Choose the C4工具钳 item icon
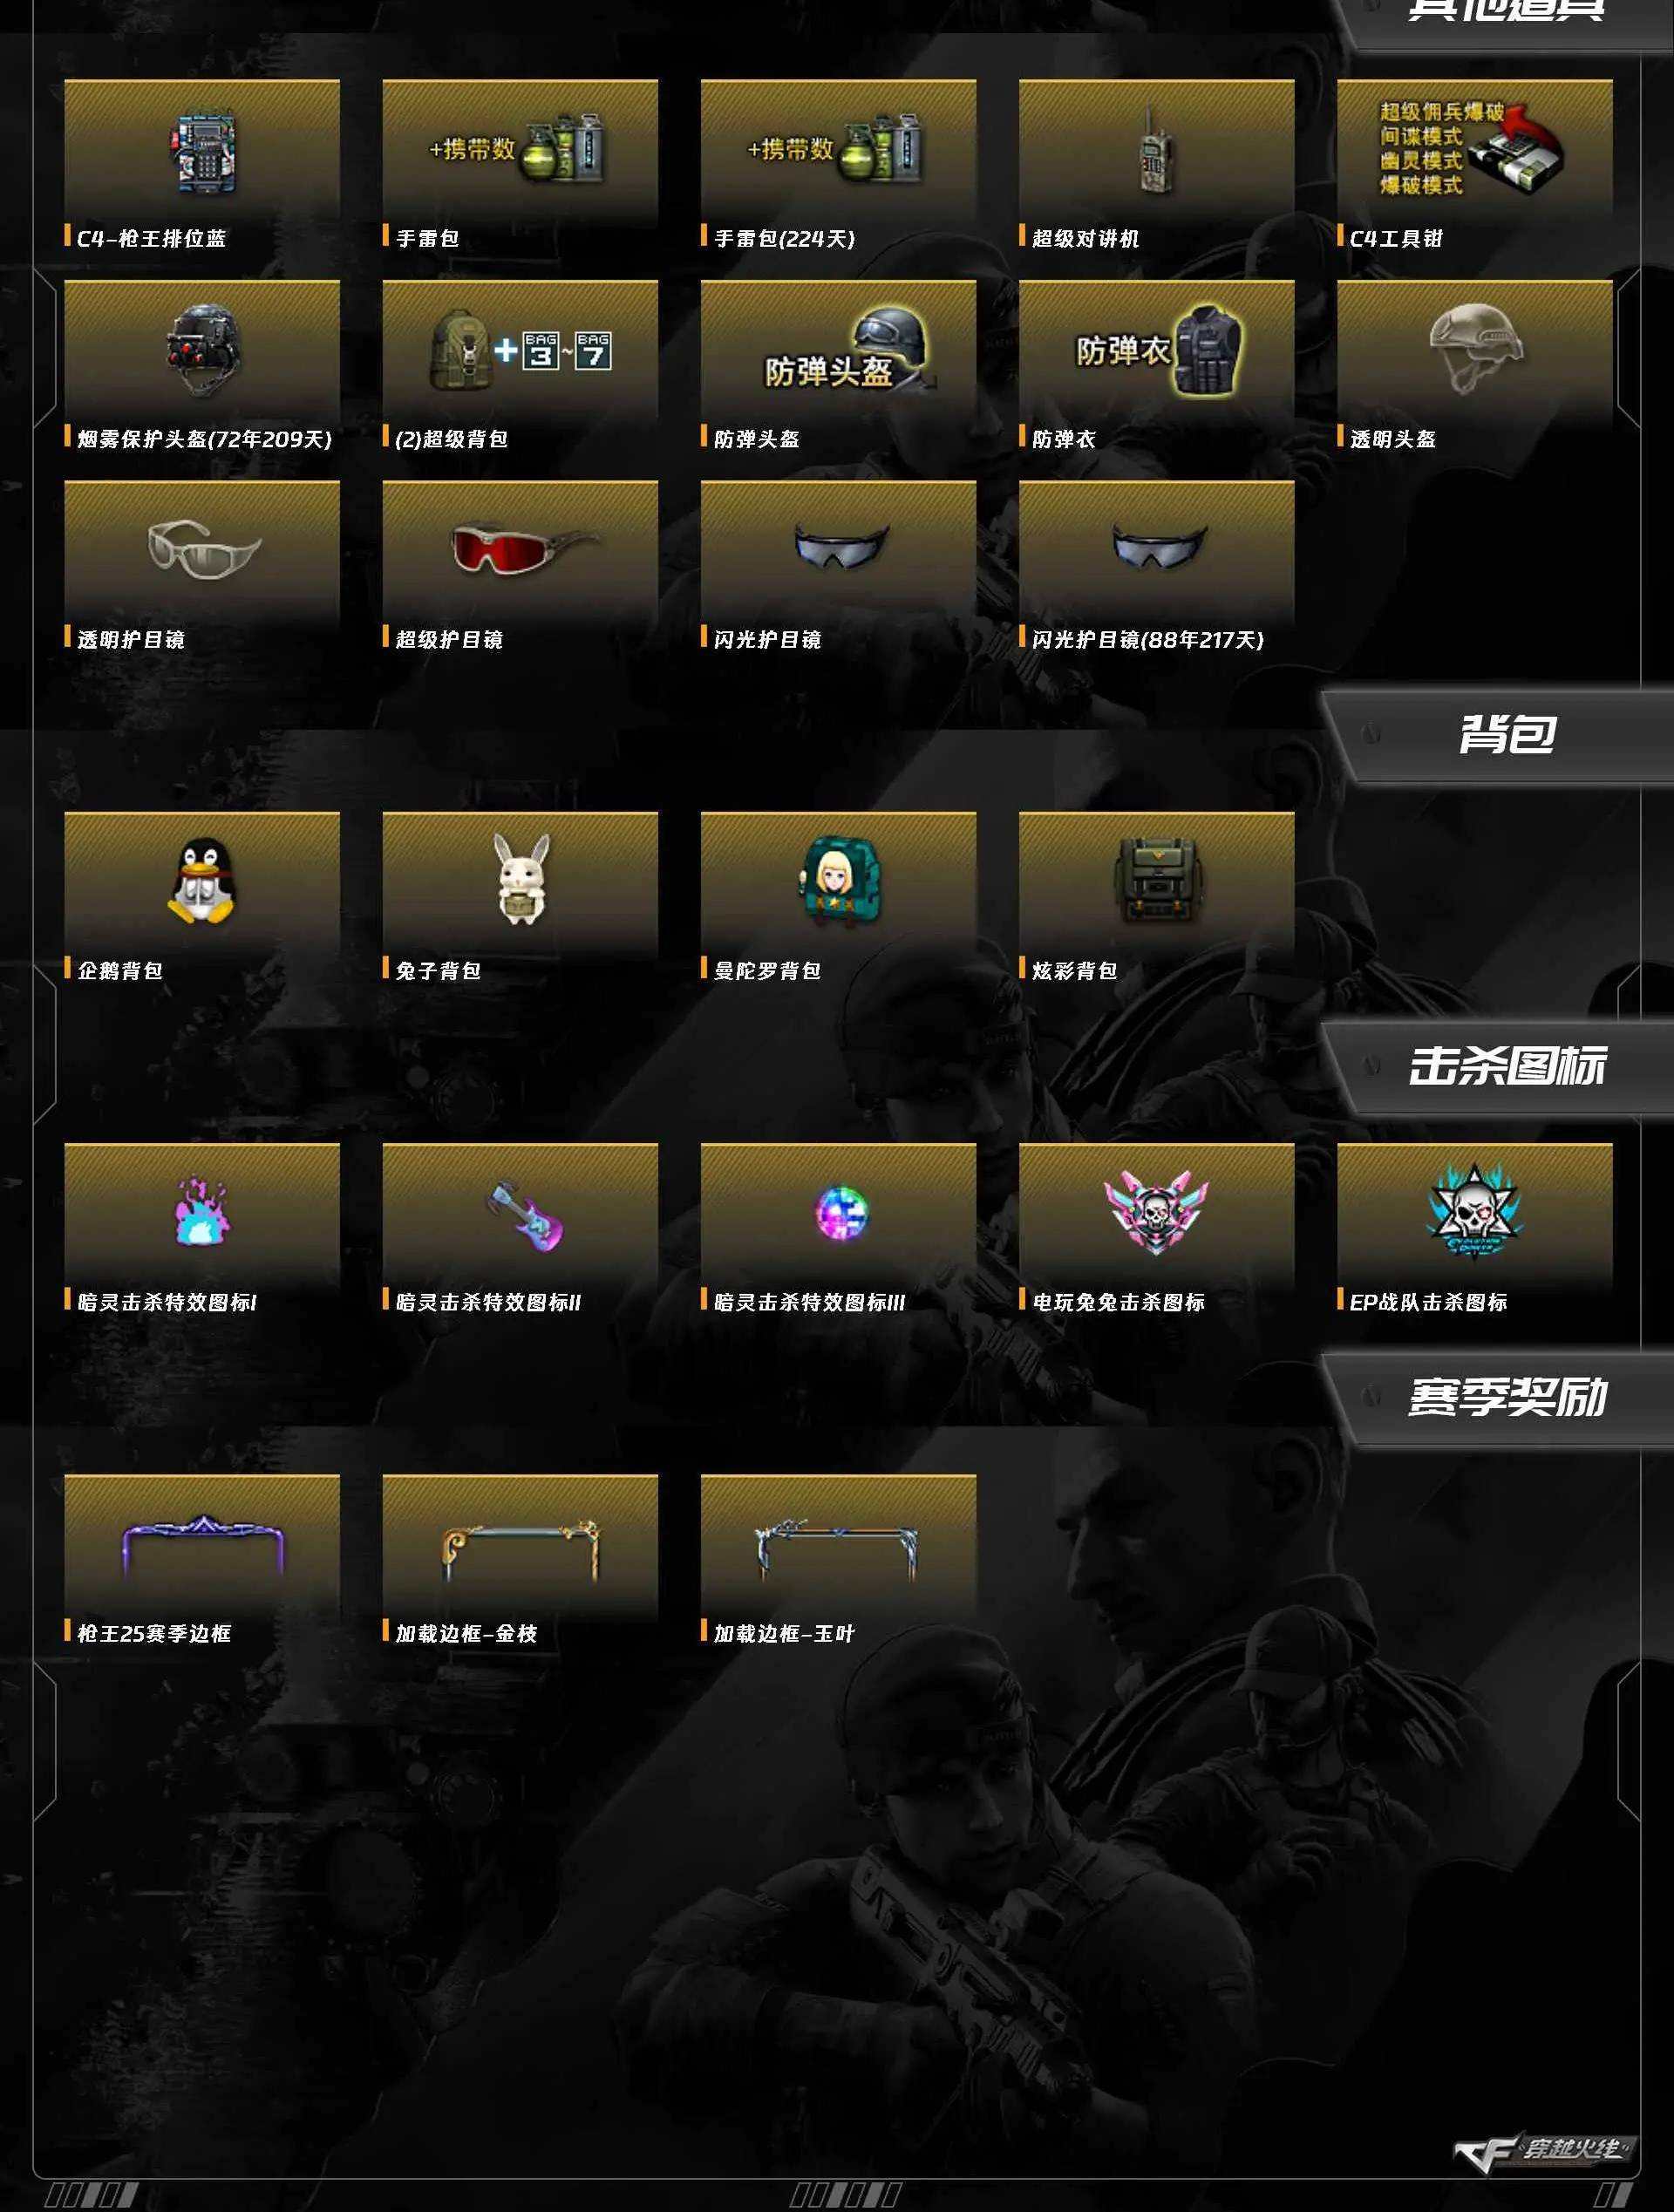The image size is (1674, 2212). click(x=1474, y=147)
